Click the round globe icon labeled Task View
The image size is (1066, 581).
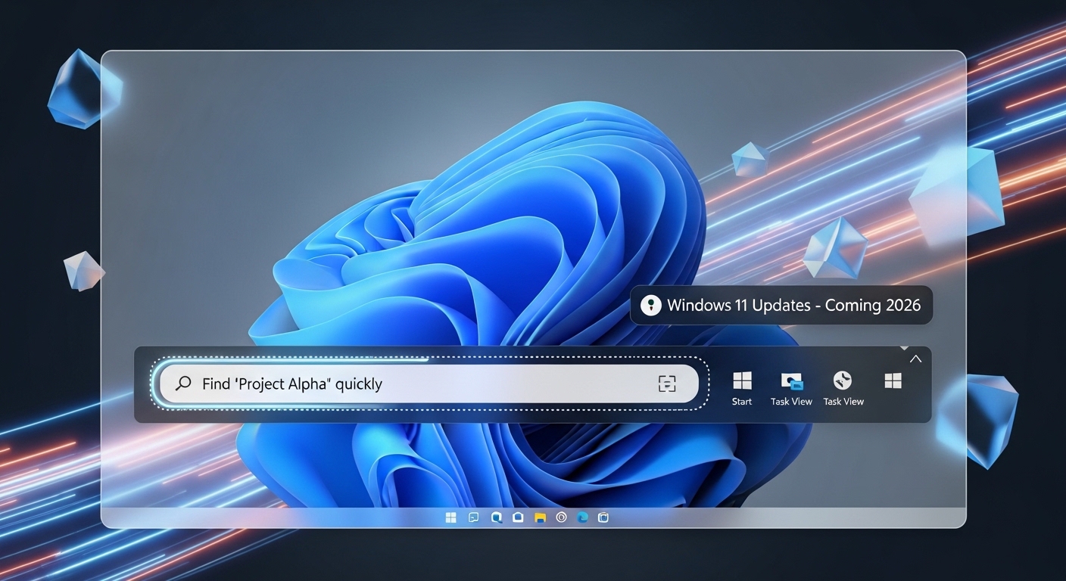[843, 381]
